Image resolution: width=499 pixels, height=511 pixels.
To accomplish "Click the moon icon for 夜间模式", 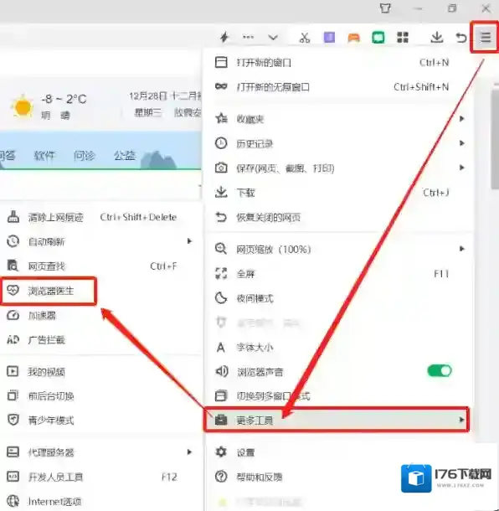I will [x=221, y=298].
